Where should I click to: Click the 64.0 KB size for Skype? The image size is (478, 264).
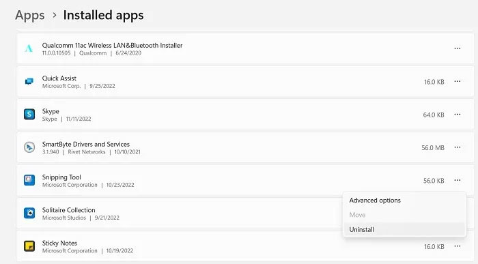coord(433,115)
